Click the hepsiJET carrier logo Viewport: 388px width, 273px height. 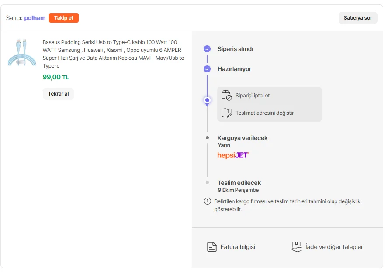pyautogui.click(x=233, y=155)
